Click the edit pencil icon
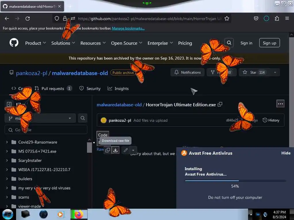 (126, 150)
